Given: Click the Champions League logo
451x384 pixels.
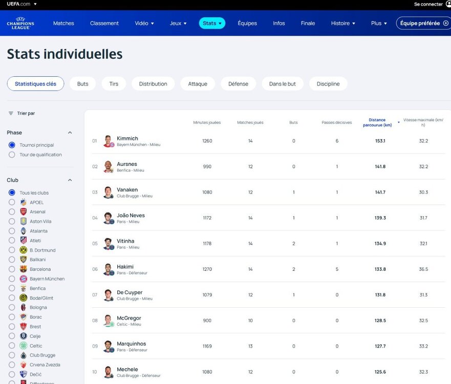Looking at the screenshot, I should click(20, 24).
